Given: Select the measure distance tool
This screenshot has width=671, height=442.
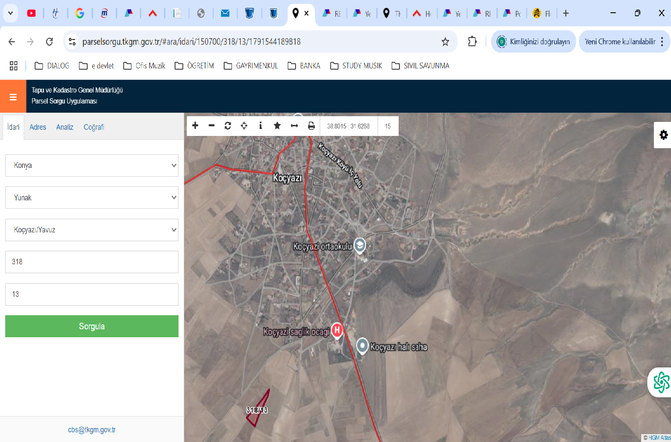Looking at the screenshot, I should (294, 126).
